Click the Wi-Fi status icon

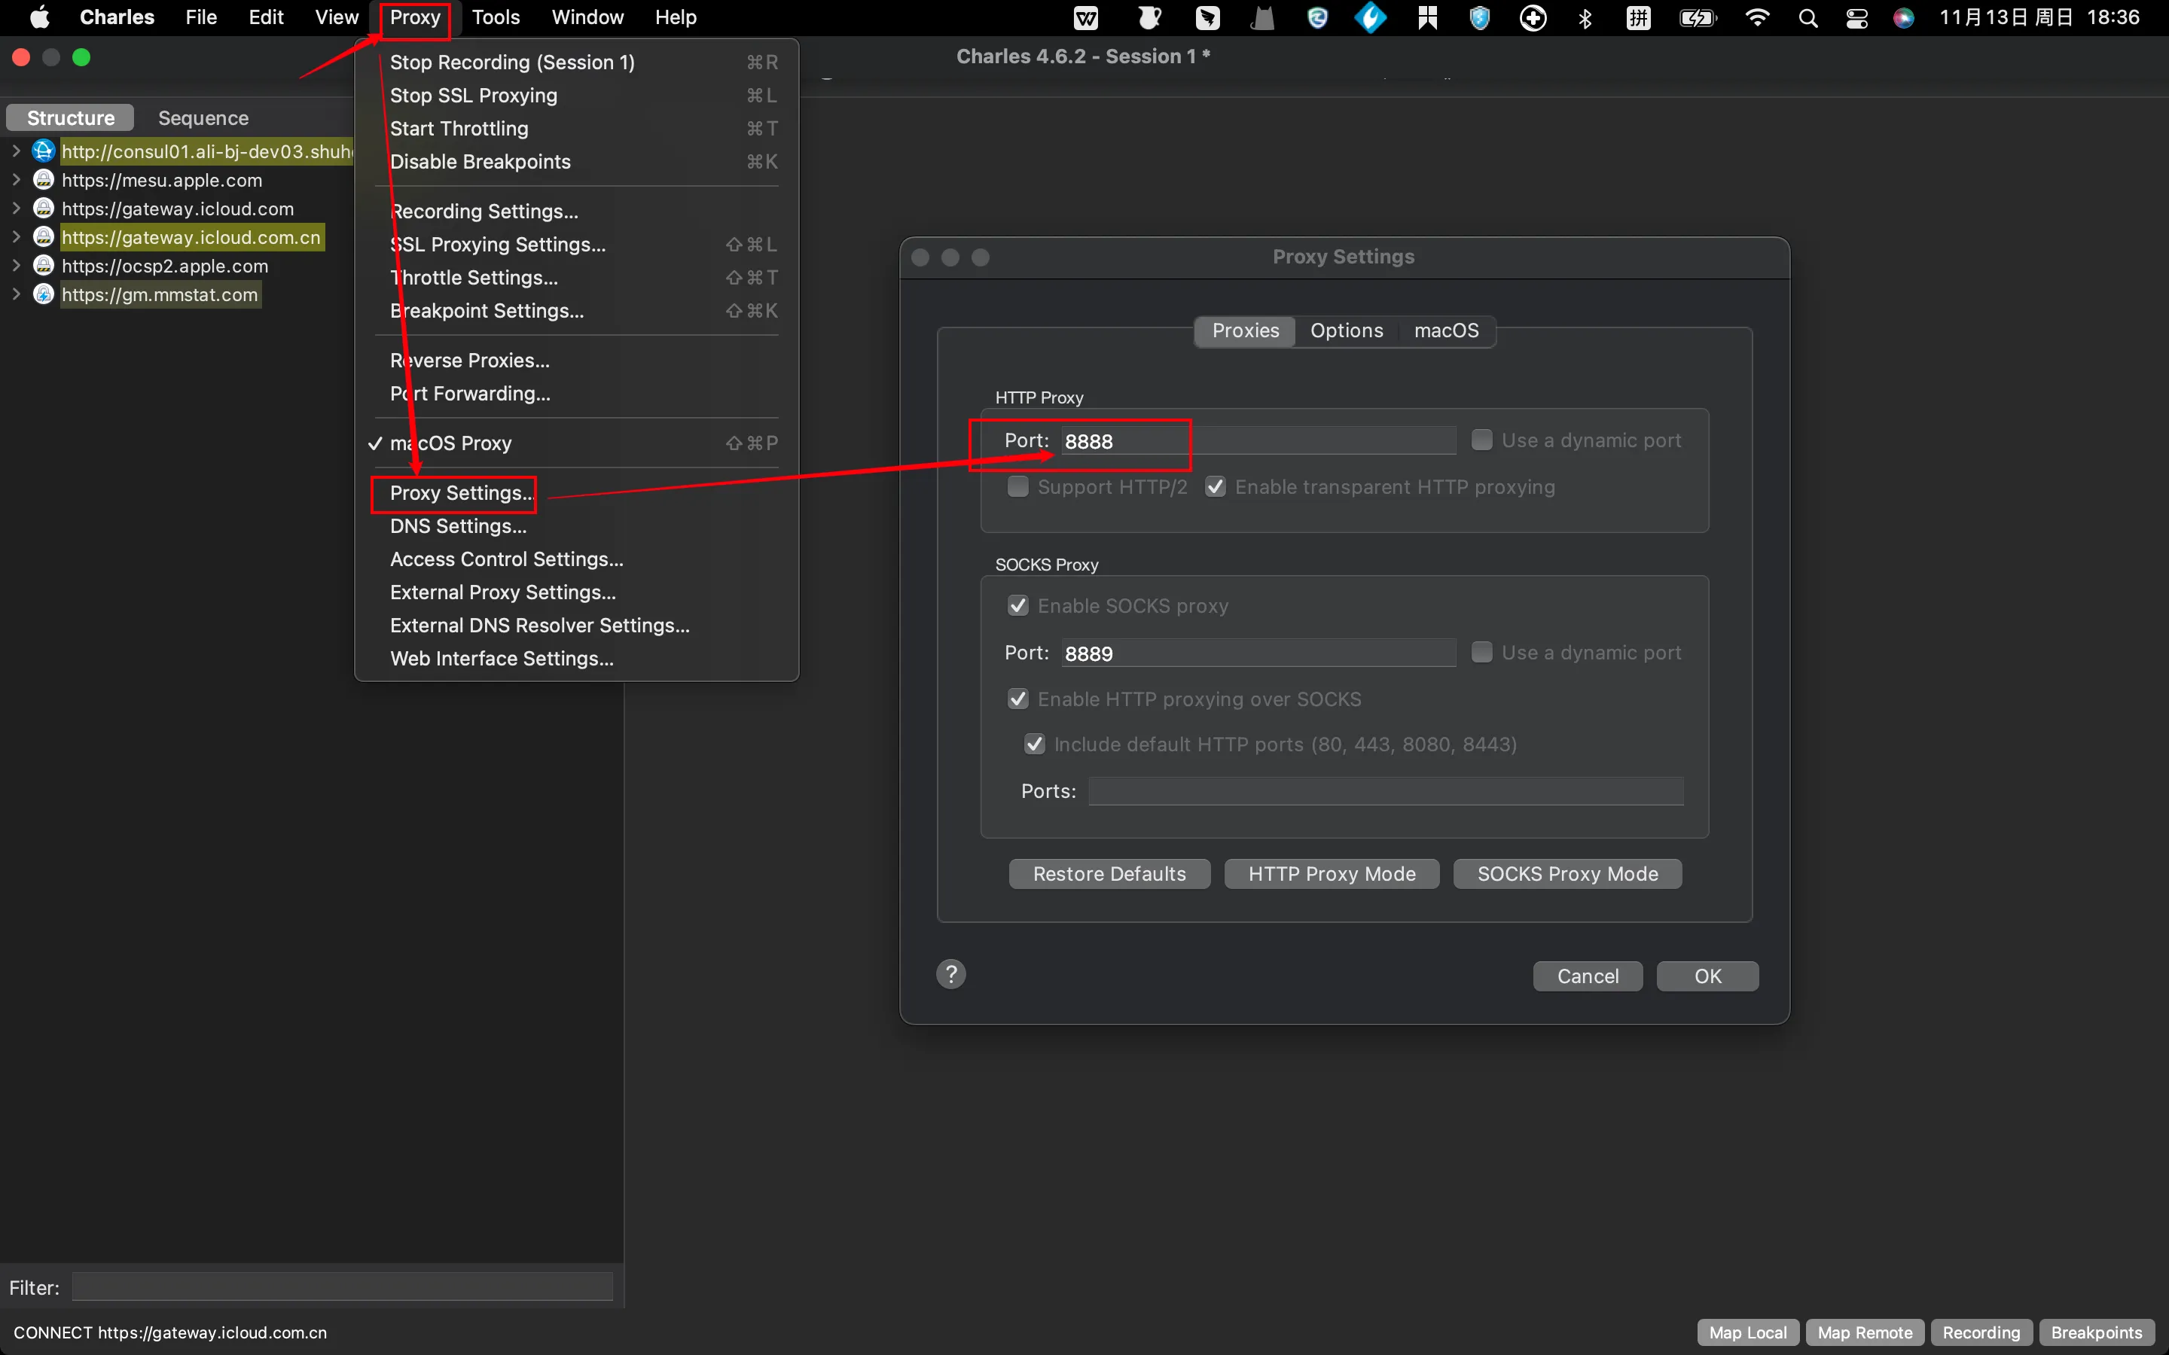coord(1757,18)
